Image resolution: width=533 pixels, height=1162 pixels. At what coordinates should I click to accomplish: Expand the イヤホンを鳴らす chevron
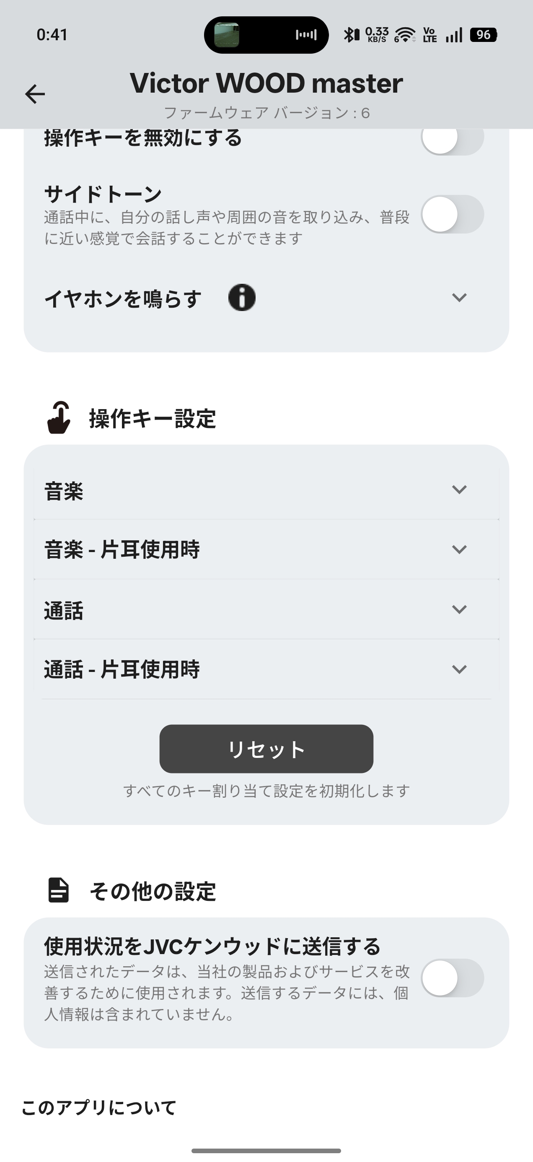click(x=459, y=298)
